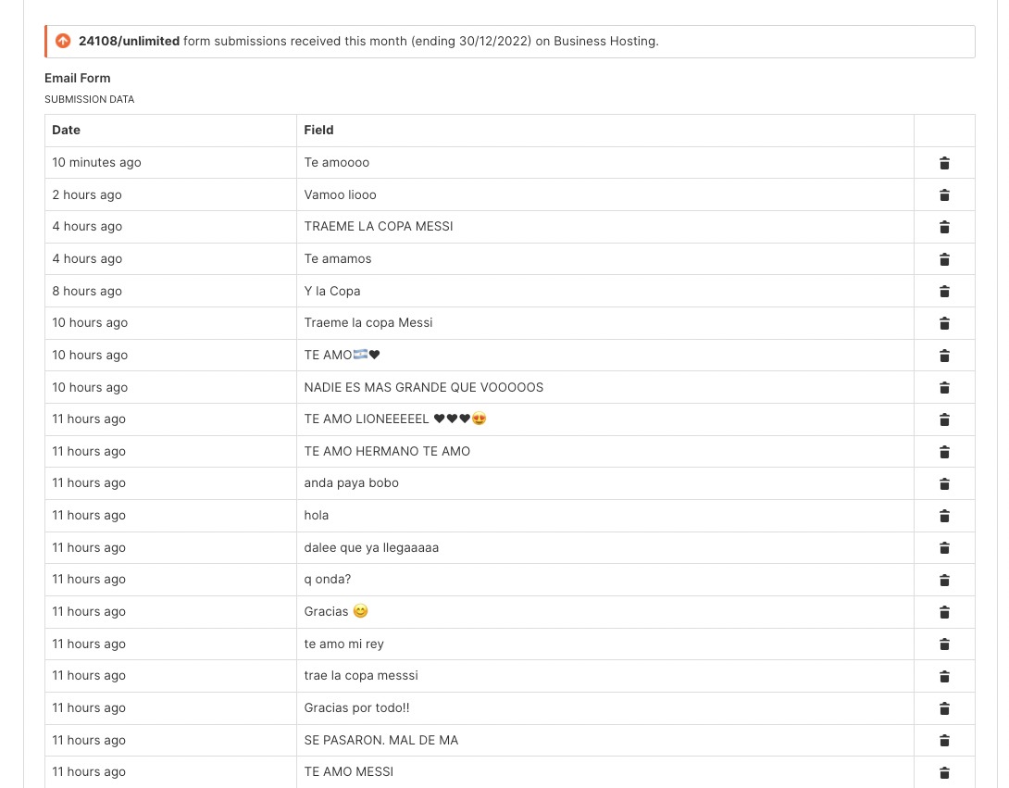Delete the "Vamoo liooo" submission
1009x788 pixels.
pos(944,195)
